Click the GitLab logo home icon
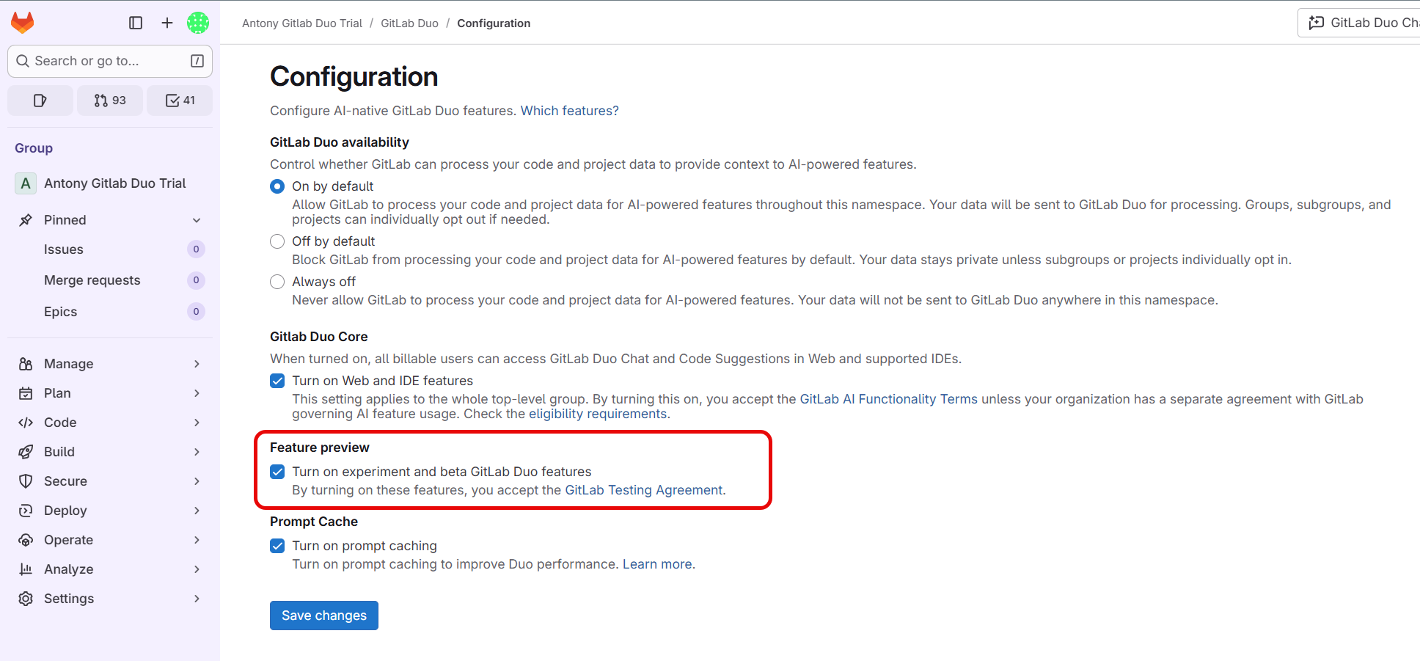Screen dimensions: 1420x661 pos(23,23)
